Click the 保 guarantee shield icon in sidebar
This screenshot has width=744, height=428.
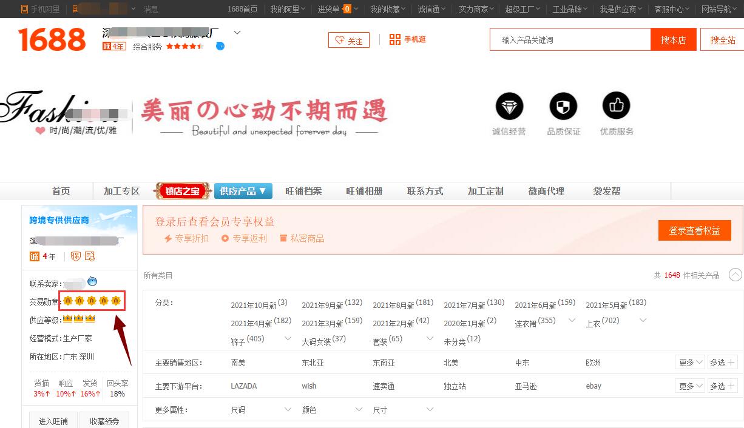point(76,256)
